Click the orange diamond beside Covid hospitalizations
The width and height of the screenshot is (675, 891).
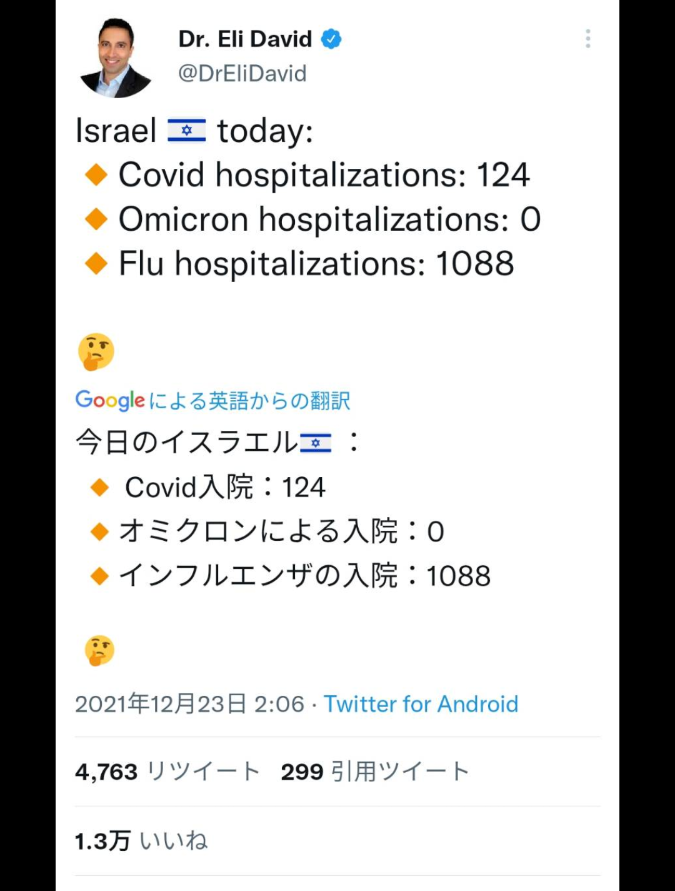point(96,174)
